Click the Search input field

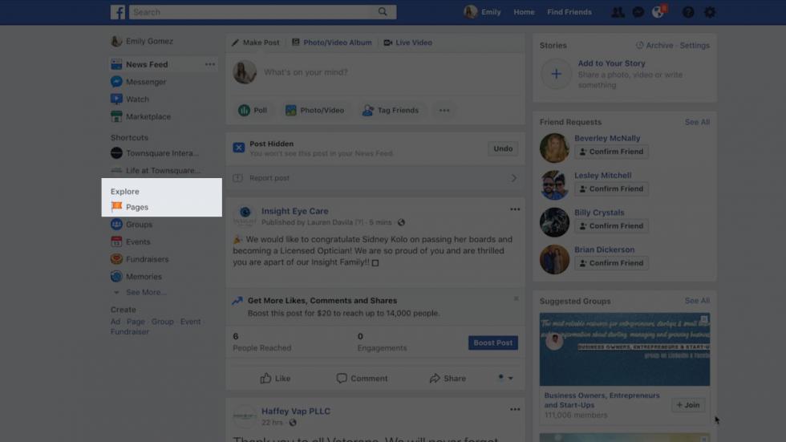click(x=250, y=12)
